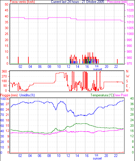Click the 'Pioggia (mm)' legend label
This screenshot has width=135, height=161.
click(x=9, y=95)
